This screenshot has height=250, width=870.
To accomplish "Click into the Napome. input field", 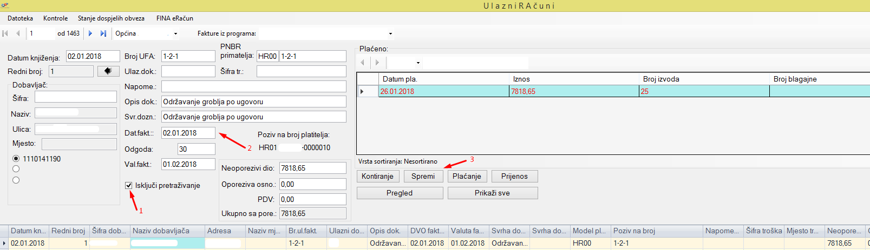I will tap(253, 86).
